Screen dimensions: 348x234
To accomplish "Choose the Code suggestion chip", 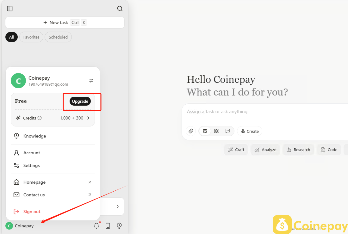I will (329, 150).
